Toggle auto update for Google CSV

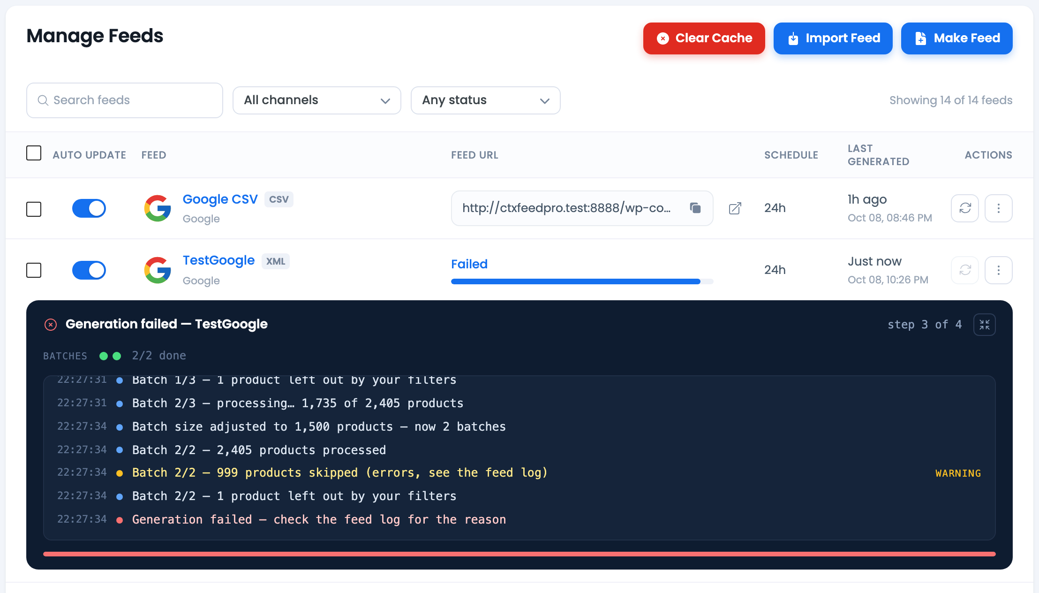[x=89, y=208]
